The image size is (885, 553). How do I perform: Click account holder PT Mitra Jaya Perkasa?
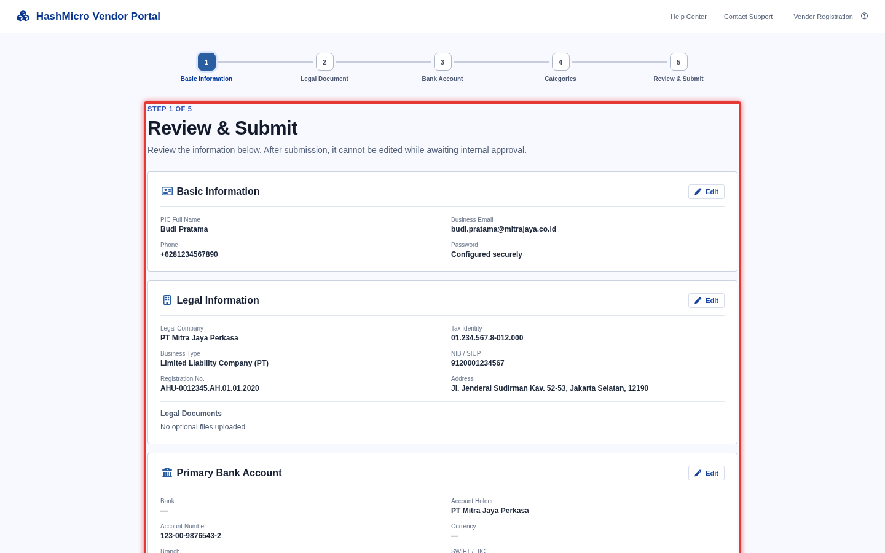(x=490, y=511)
